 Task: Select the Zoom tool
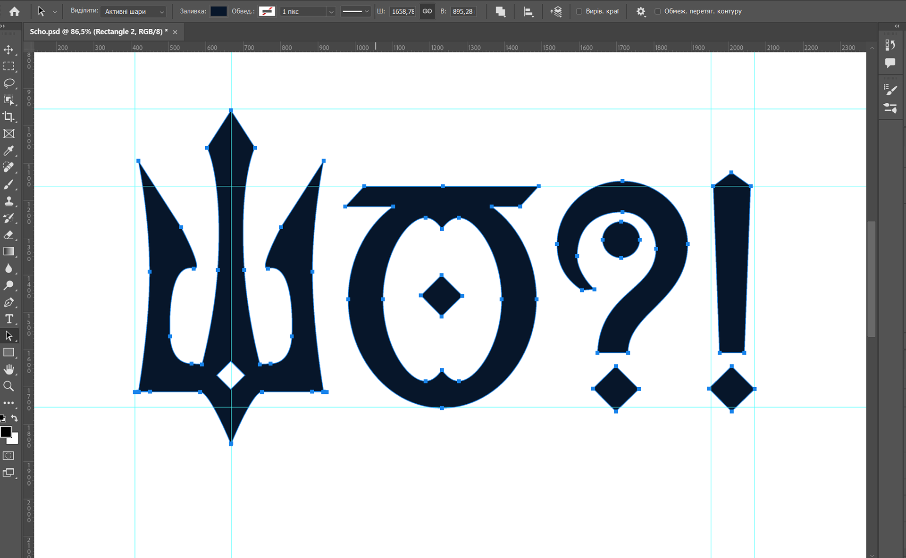tap(8, 386)
